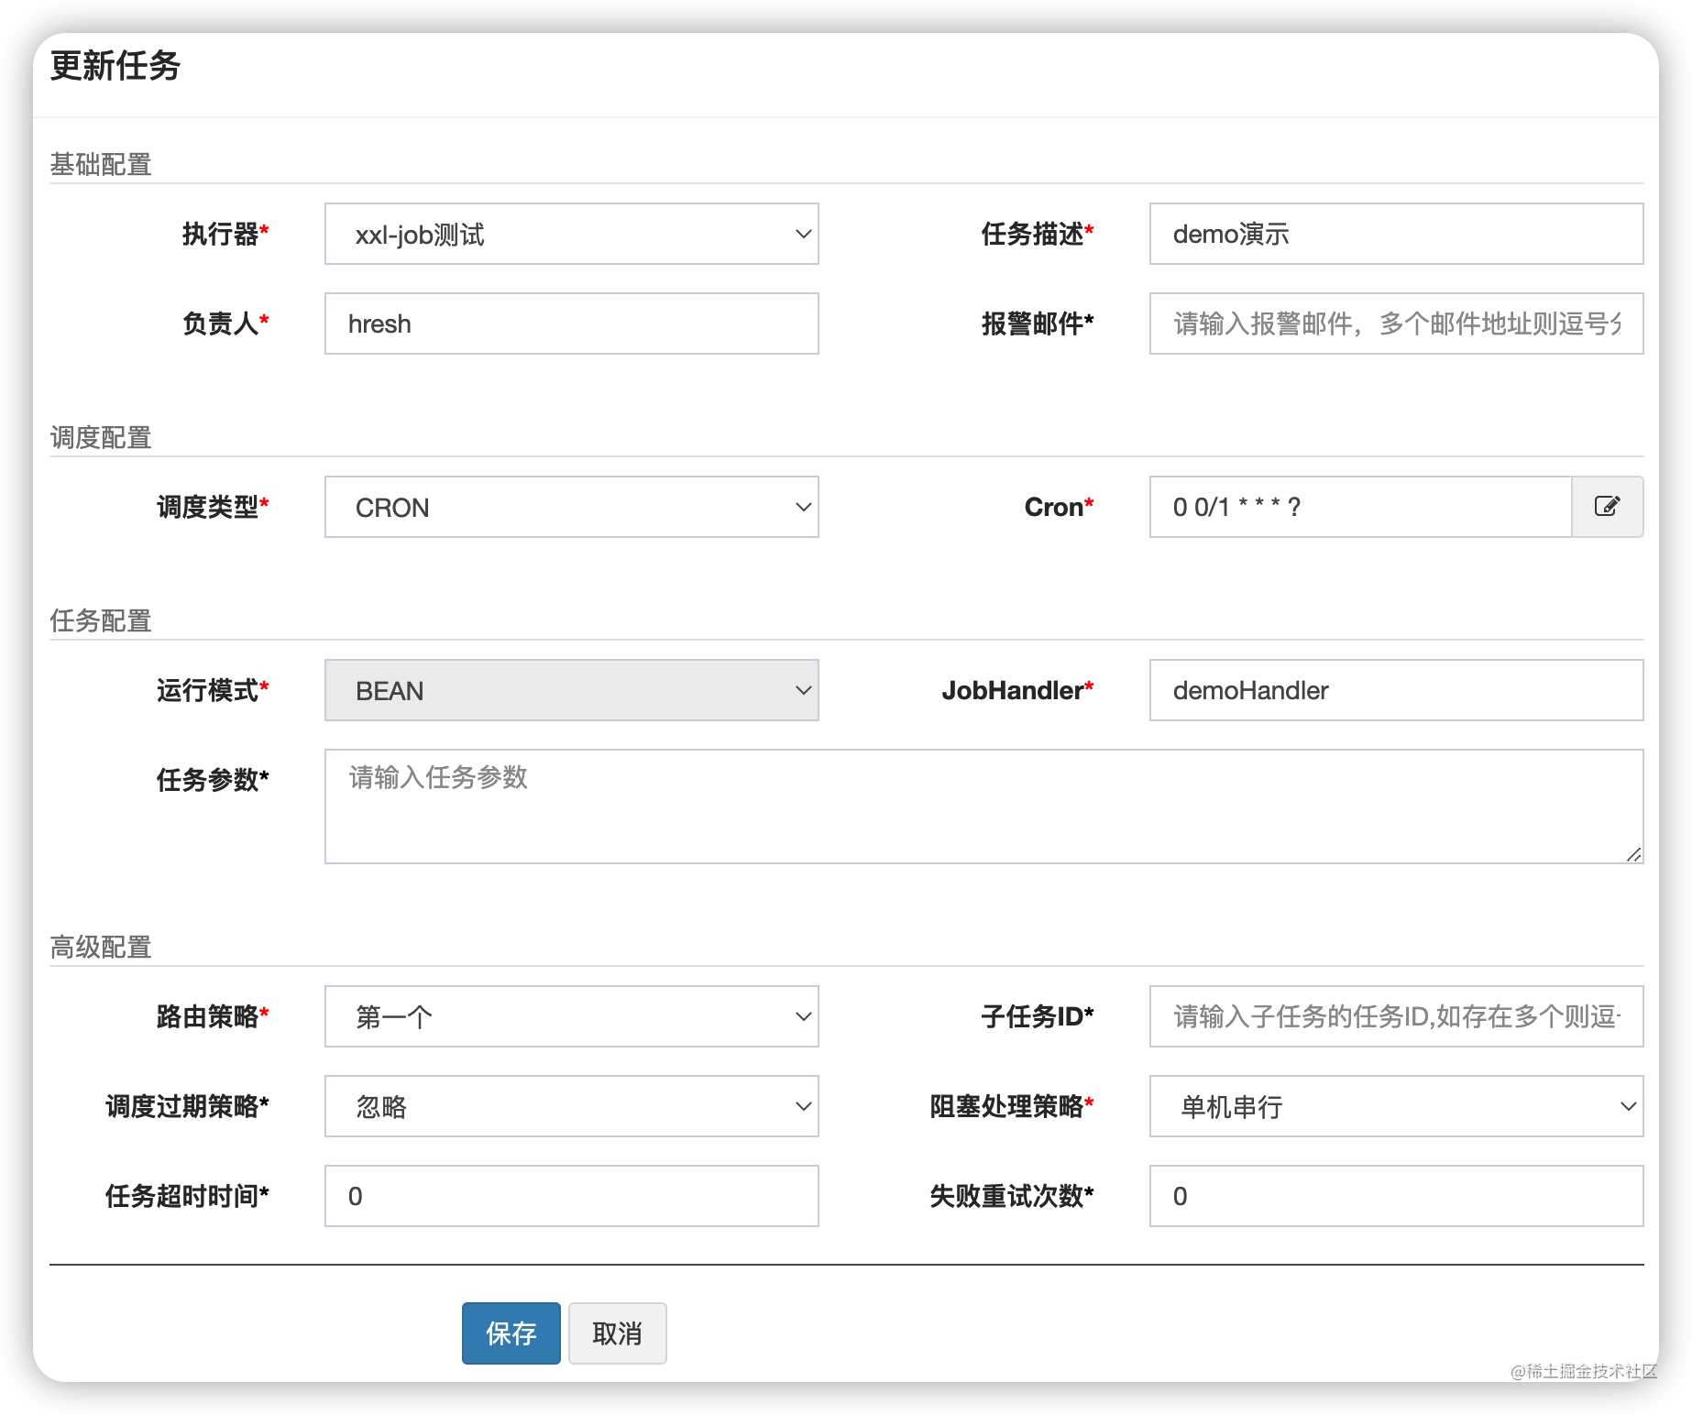Click the 阻塞处理策略 field label

click(1012, 1106)
